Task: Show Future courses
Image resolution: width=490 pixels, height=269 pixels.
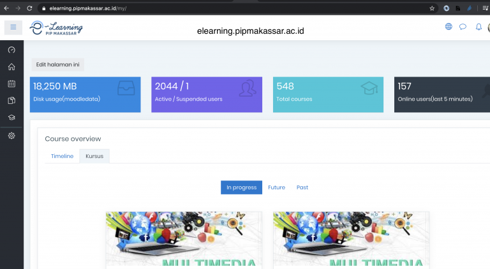Action: click(276, 187)
